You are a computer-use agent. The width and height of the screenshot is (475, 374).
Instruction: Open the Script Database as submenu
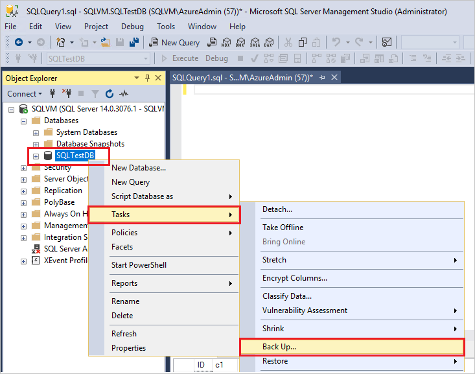pos(164,196)
